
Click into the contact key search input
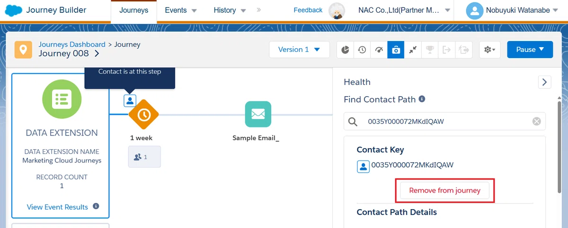tap(445, 122)
